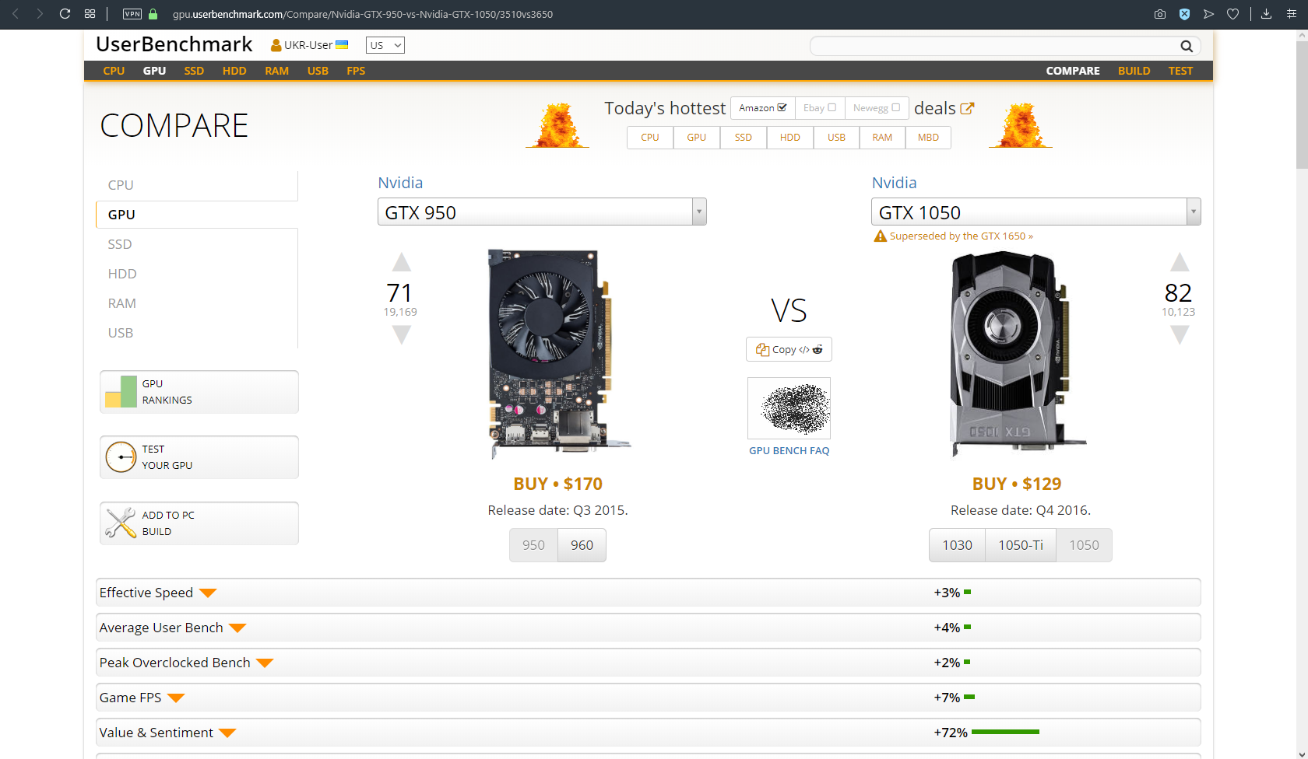
Task: Open TEST in the top navigation bar
Action: pyautogui.click(x=1180, y=71)
